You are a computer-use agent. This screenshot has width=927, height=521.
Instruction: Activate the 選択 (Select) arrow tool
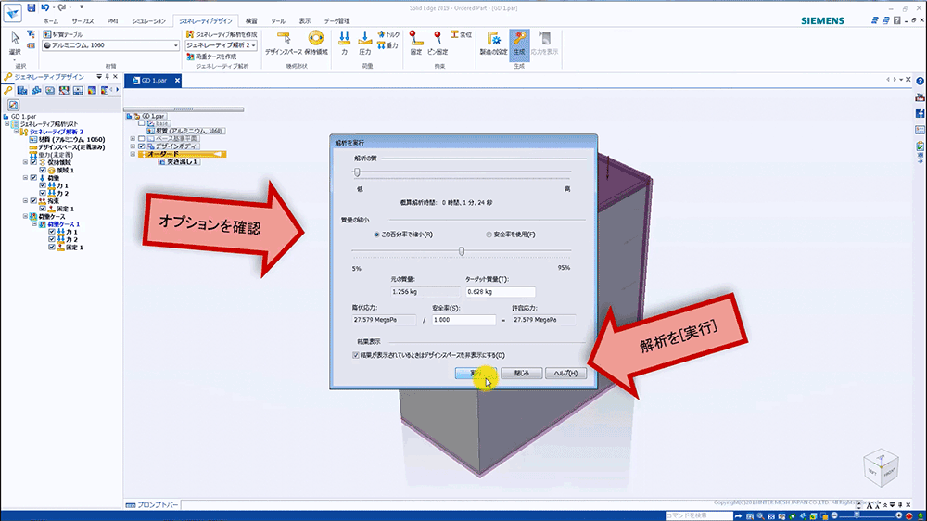pyautogui.click(x=15, y=44)
